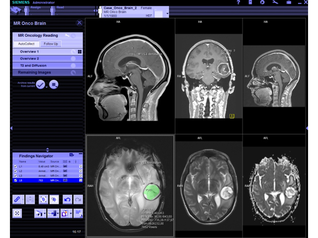Open dropdown arrow under the archive checkmark button
Image resolution: width=318 pixels, height=238 pixels.
coord(47,87)
